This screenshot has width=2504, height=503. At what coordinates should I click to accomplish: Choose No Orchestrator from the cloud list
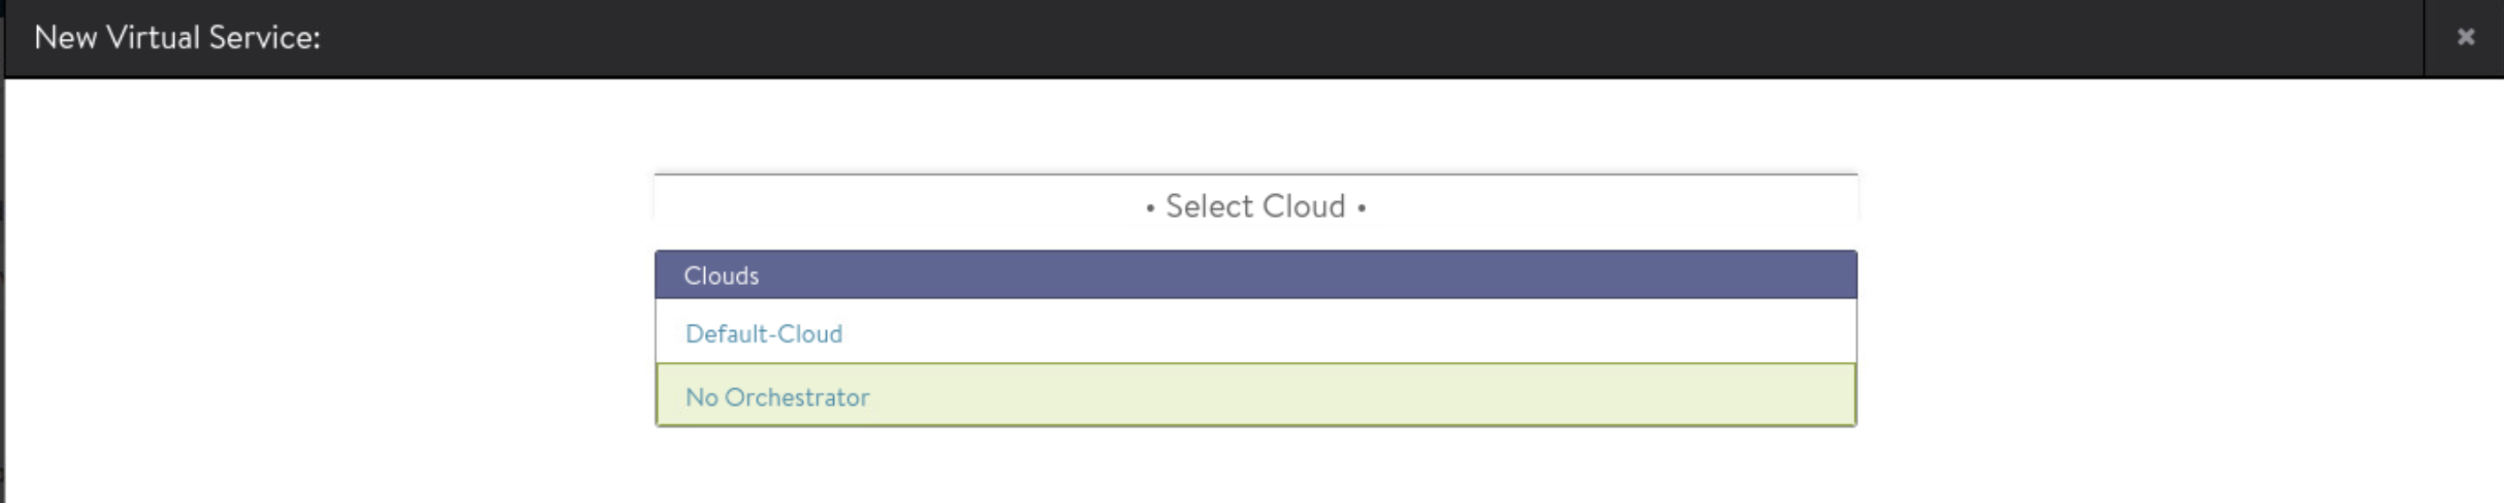778,397
